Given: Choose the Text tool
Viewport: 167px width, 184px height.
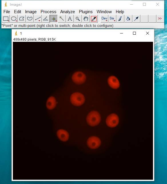Looking at the screenshot, I should click(70, 19).
